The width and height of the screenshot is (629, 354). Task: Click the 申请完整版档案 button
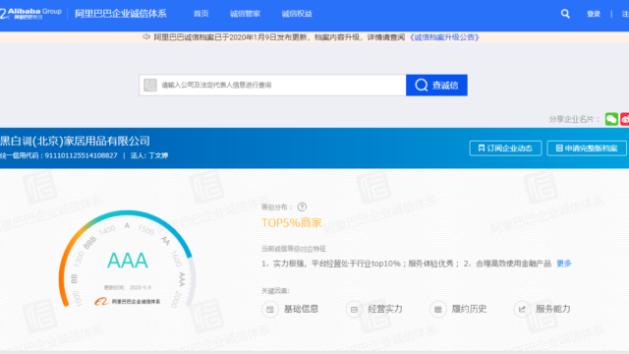point(587,148)
